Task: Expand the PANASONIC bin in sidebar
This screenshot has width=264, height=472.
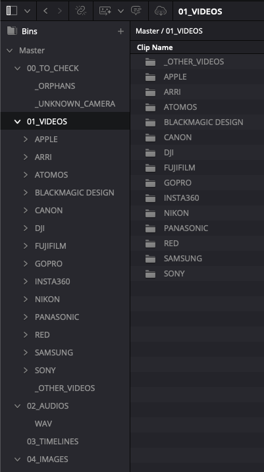Action: tap(26, 317)
